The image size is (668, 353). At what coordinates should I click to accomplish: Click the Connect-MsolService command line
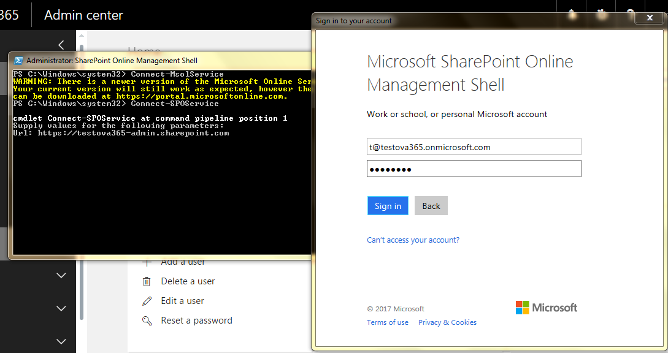pyautogui.click(x=118, y=74)
